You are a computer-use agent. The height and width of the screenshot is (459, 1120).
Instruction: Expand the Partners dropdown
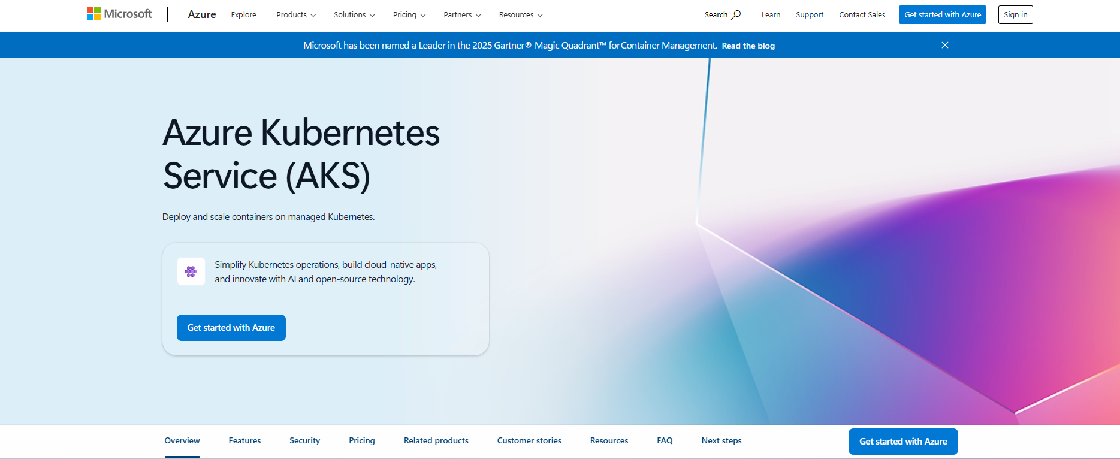462,15
